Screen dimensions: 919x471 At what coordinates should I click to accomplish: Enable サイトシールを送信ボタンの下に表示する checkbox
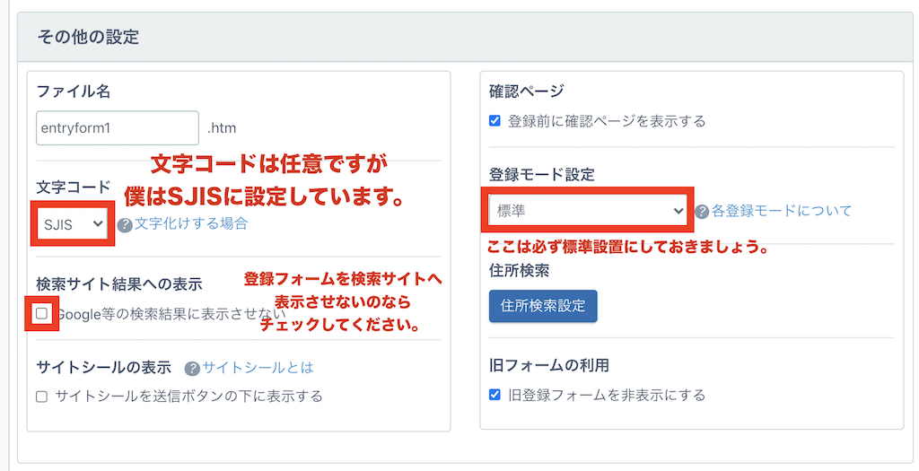(42, 397)
